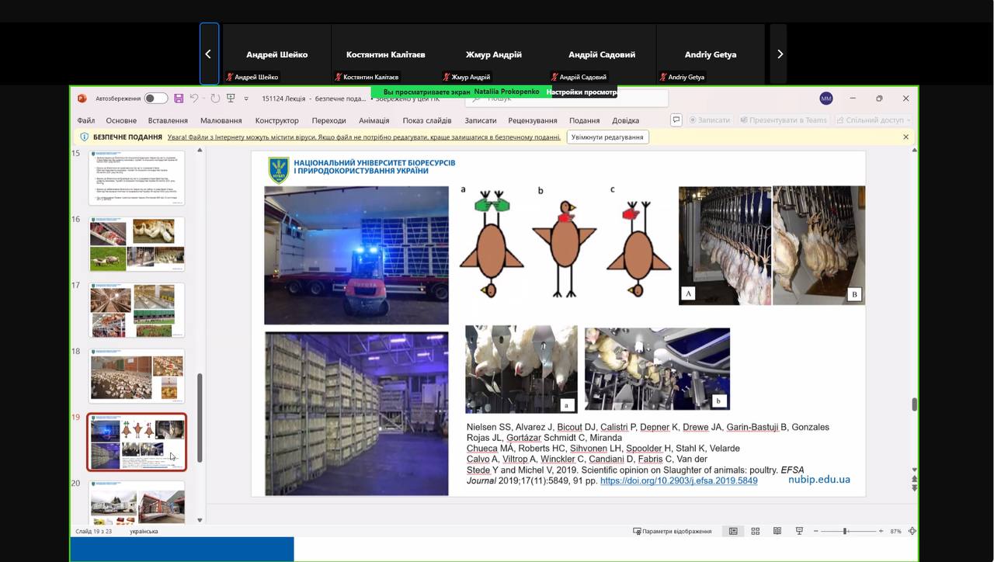This screenshot has width=994, height=562.
Task: Show previous participants with left arrow
Action: click(209, 54)
